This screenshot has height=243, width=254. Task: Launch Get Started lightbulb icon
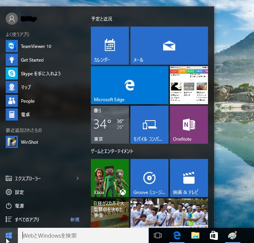[x=12, y=60]
